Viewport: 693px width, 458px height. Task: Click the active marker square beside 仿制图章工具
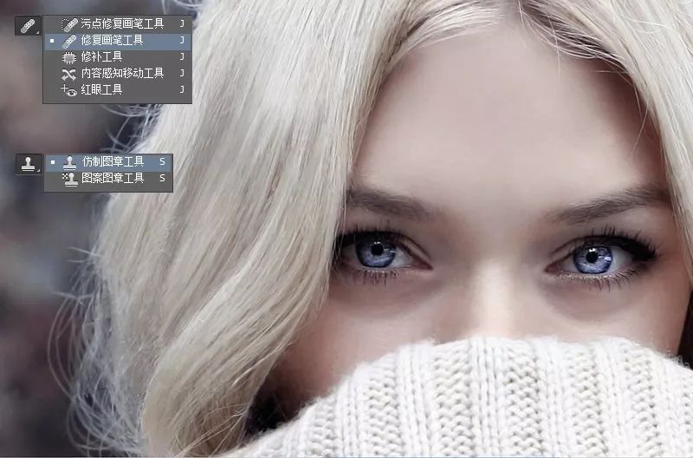click(x=53, y=162)
